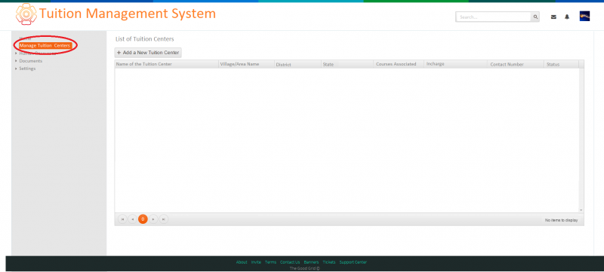Go to the first page of the grid

click(122, 219)
